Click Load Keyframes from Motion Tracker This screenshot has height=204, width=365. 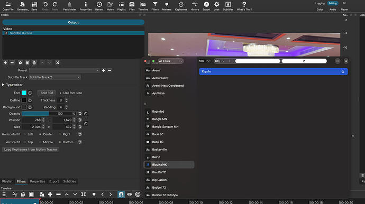31,150
